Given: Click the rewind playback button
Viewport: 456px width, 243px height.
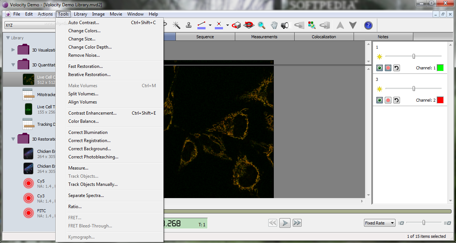Looking at the screenshot, I should pos(273,223).
